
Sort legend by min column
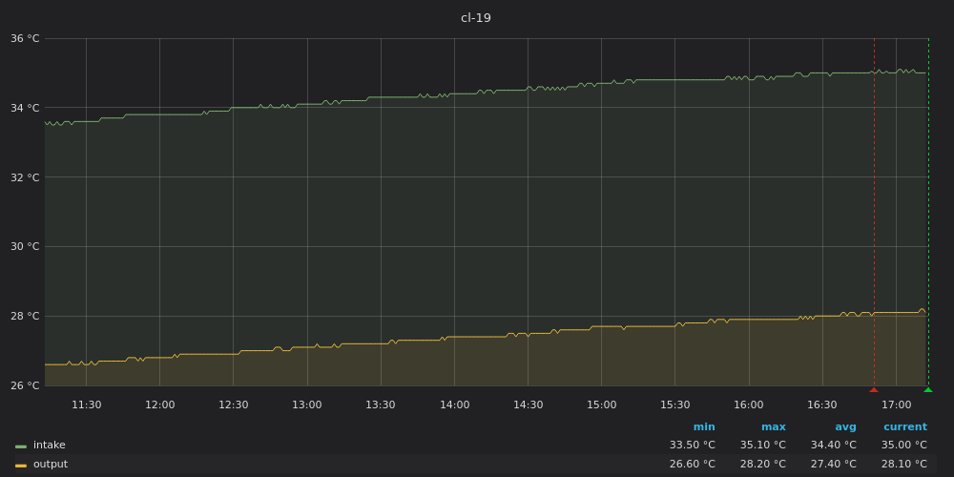[704, 427]
